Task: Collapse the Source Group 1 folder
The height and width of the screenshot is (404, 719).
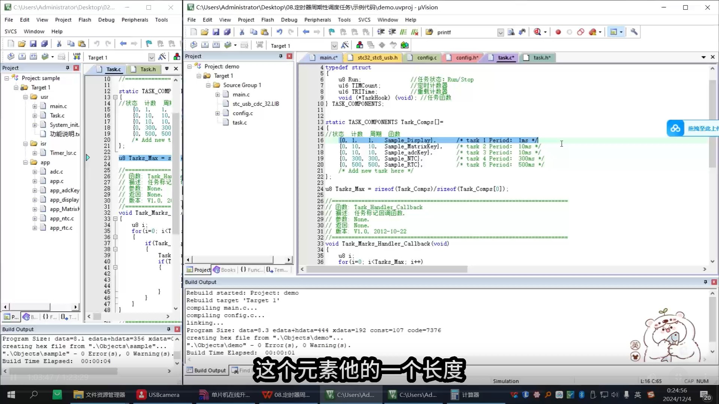Action: click(208, 85)
